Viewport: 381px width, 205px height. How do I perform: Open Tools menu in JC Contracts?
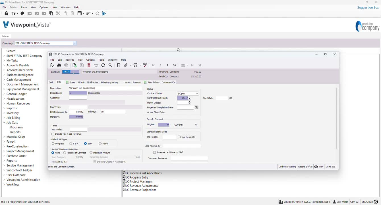pos(101,60)
